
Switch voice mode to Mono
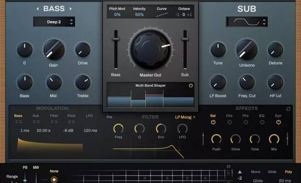pos(256,172)
